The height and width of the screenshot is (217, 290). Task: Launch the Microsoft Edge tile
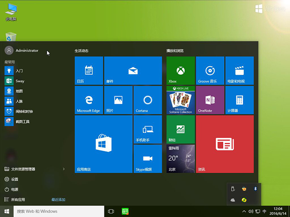[89, 100]
